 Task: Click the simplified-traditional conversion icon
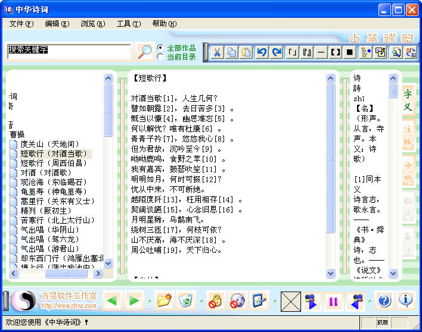pos(411,52)
